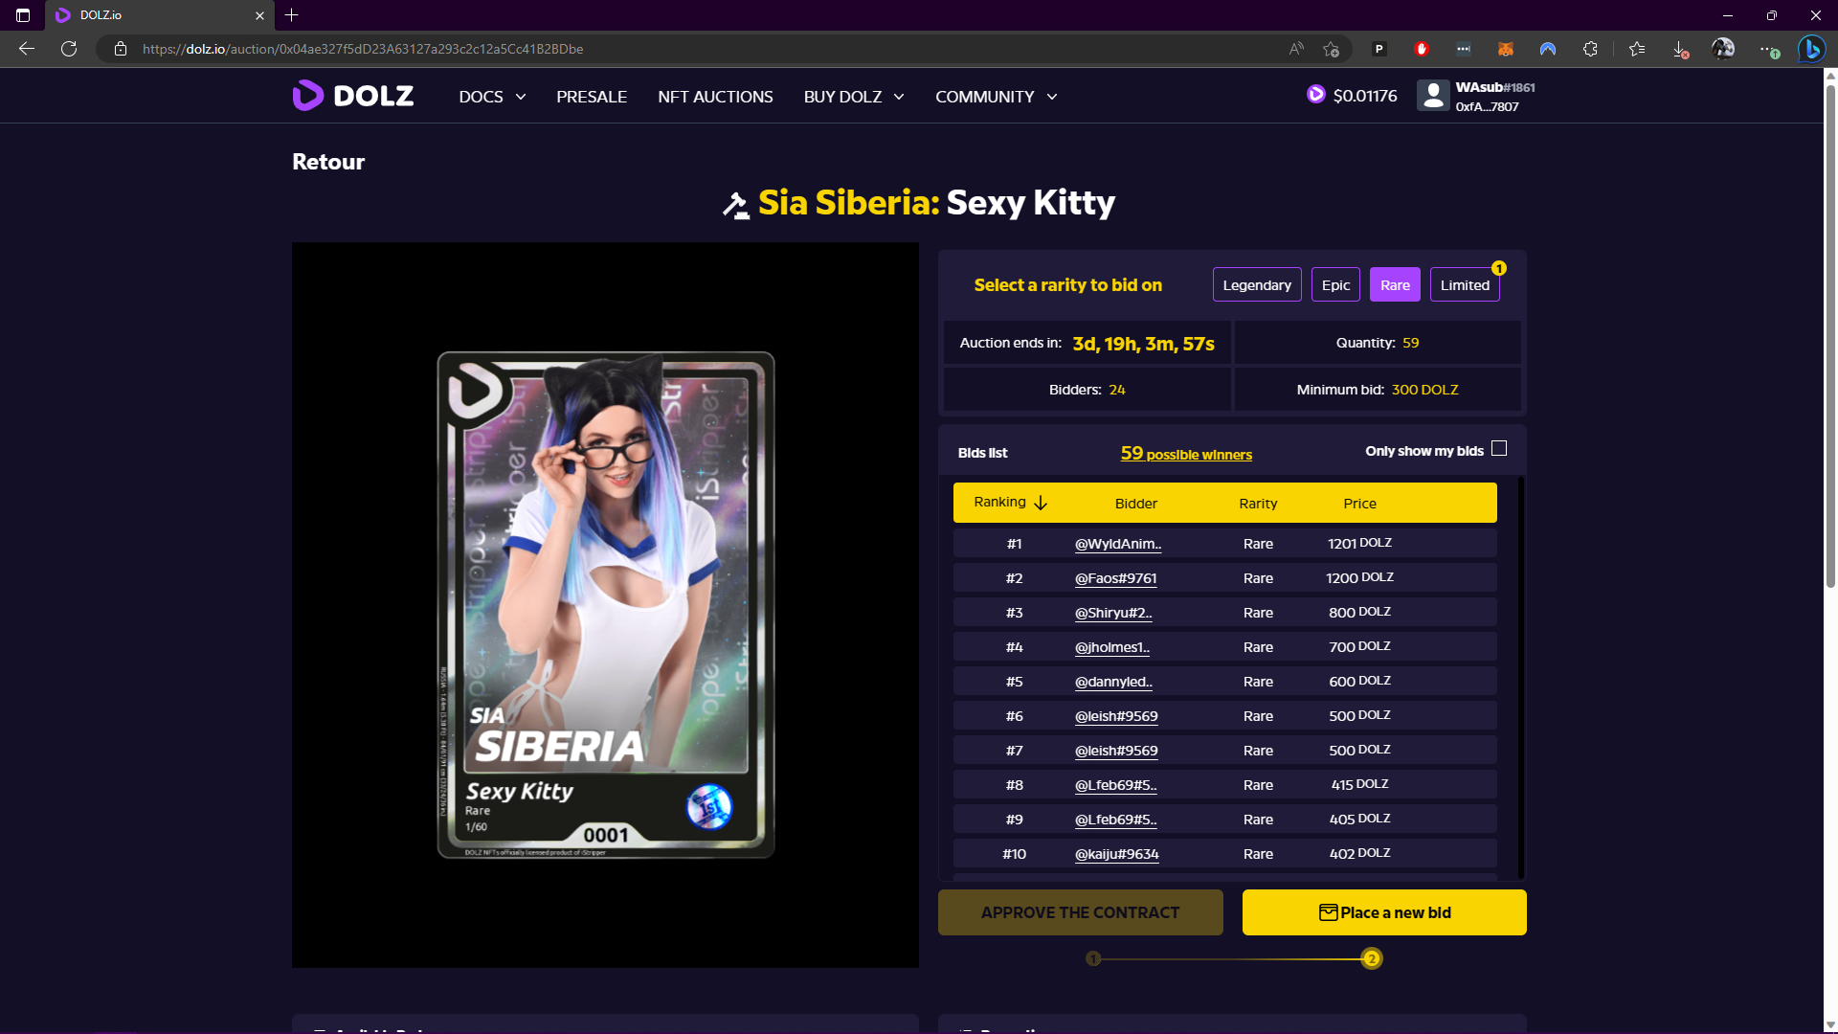
Task: Open browser downloads icon
Action: (x=1680, y=49)
